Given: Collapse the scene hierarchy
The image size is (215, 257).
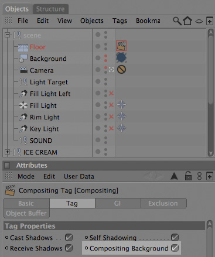Looking at the screenshot, I should [x=7, y=35].
